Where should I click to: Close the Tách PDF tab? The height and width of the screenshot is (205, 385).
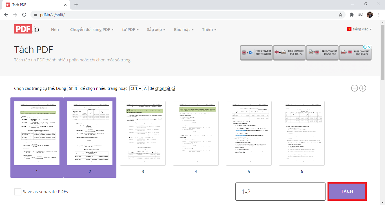pyautogui.click(x=65, y=5)
